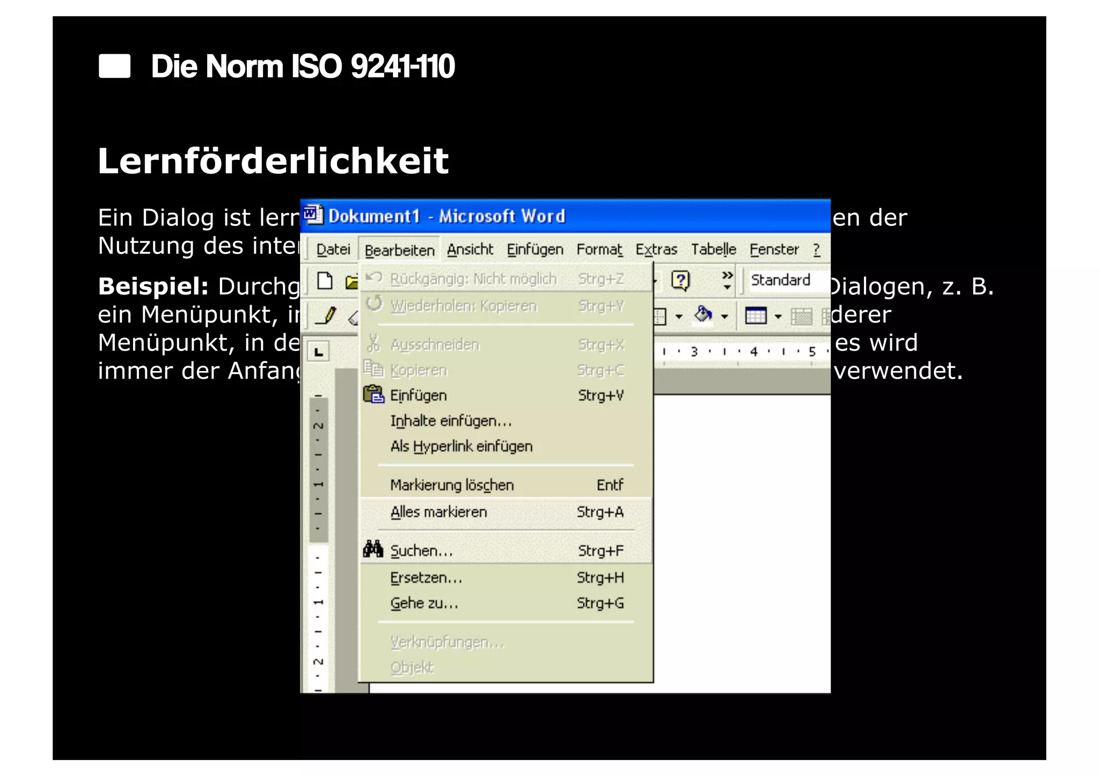Choose Suchen... with binoculars icon
The height and width of the screenshot is (776, 1099).
(x=505, y=551)
